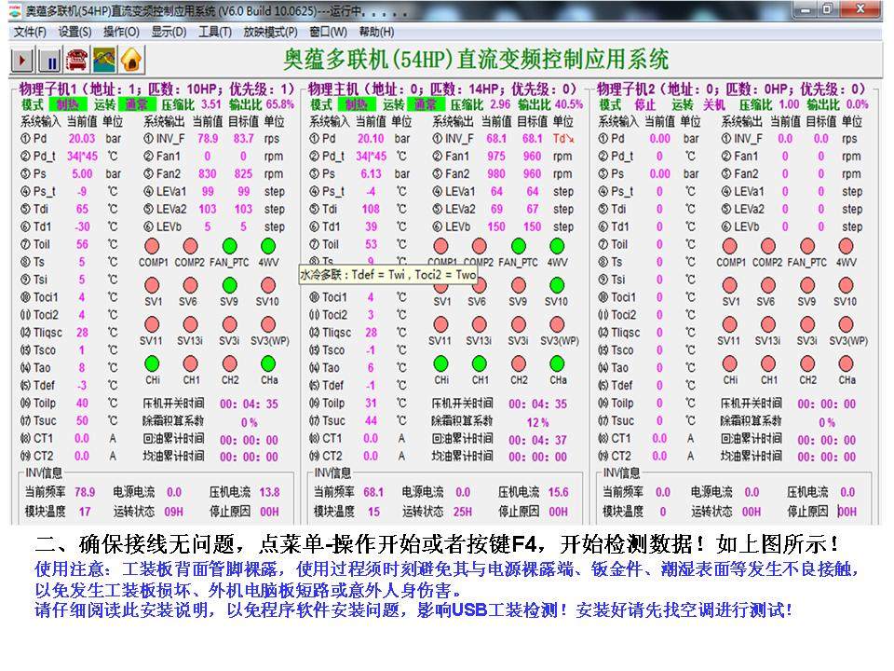Click SV3i indicator light in 物理主机 panel
The image size is (894, 671).
519,324
